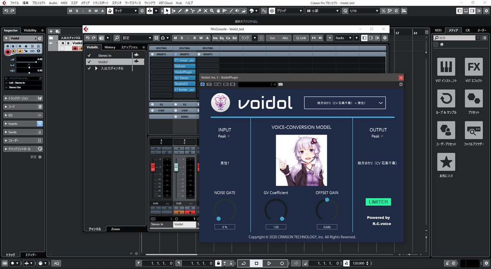Expand トラックバージョン section in Inspector

(23, 98)
